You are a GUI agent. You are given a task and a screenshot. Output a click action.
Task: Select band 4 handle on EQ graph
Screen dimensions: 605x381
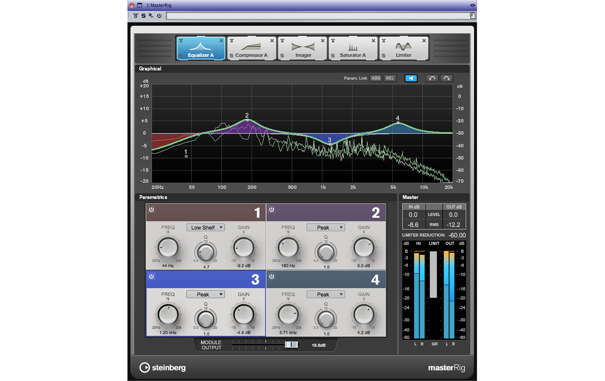click(x=398, y=123)
